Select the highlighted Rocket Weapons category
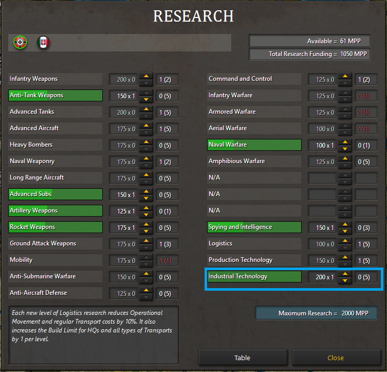The image size is (387, 372). pyautogui.click(x=56, y=227)
